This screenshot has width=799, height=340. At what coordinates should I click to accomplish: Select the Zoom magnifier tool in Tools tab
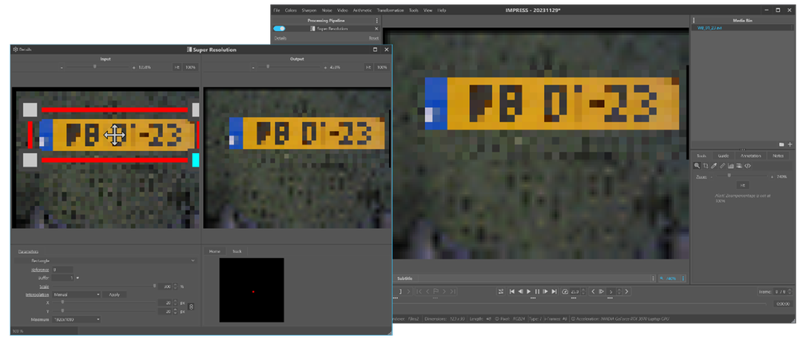coord(697,165)
